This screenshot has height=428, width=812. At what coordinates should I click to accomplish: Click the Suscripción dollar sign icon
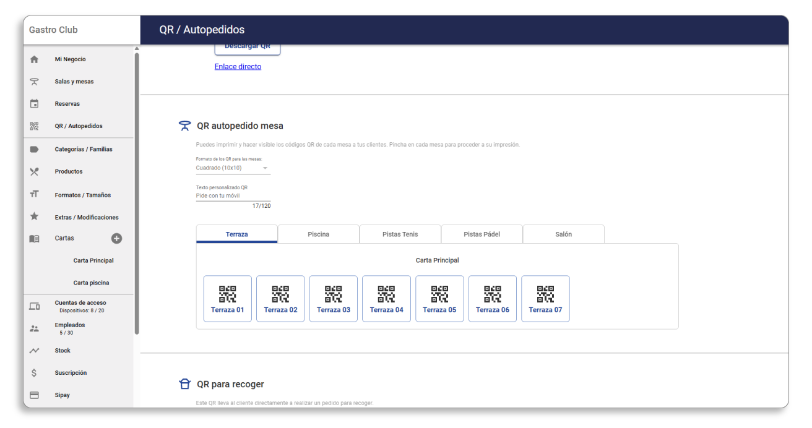(x=34, y=373)
